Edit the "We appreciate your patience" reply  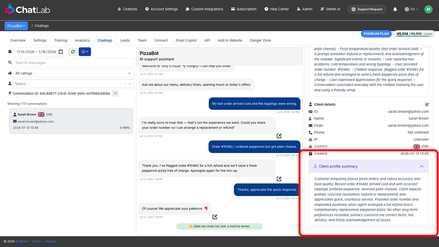[x=215, y=217]
